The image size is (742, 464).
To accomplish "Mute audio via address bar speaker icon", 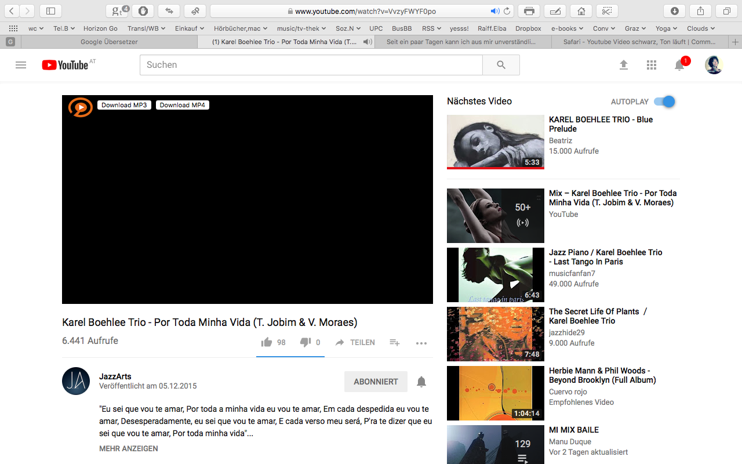I will tap(494, 11).
